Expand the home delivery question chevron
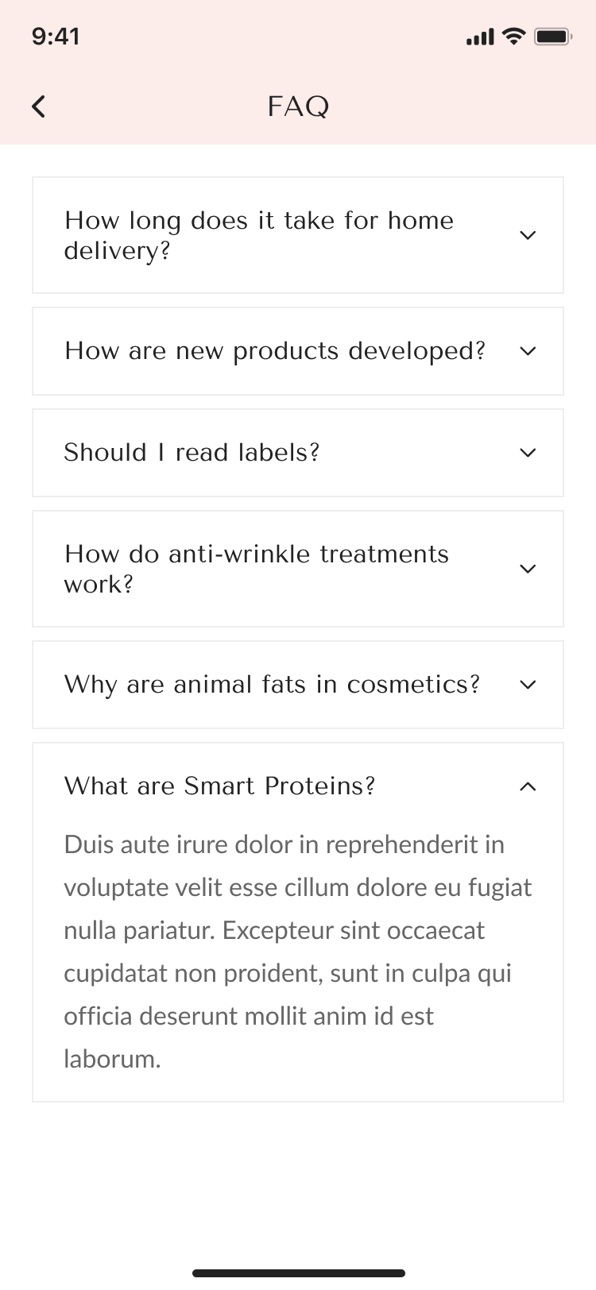The height and width of the screenshot is (1290, 596). (x=528, y=235)
